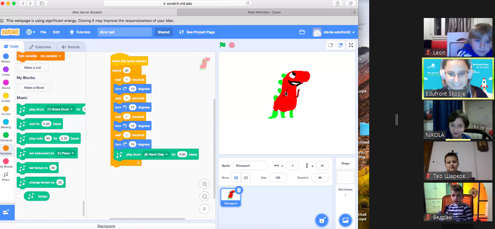Click the green flag to run project
Image resolution: width=495 pixels, height=229 pixels.
(222, 45)
